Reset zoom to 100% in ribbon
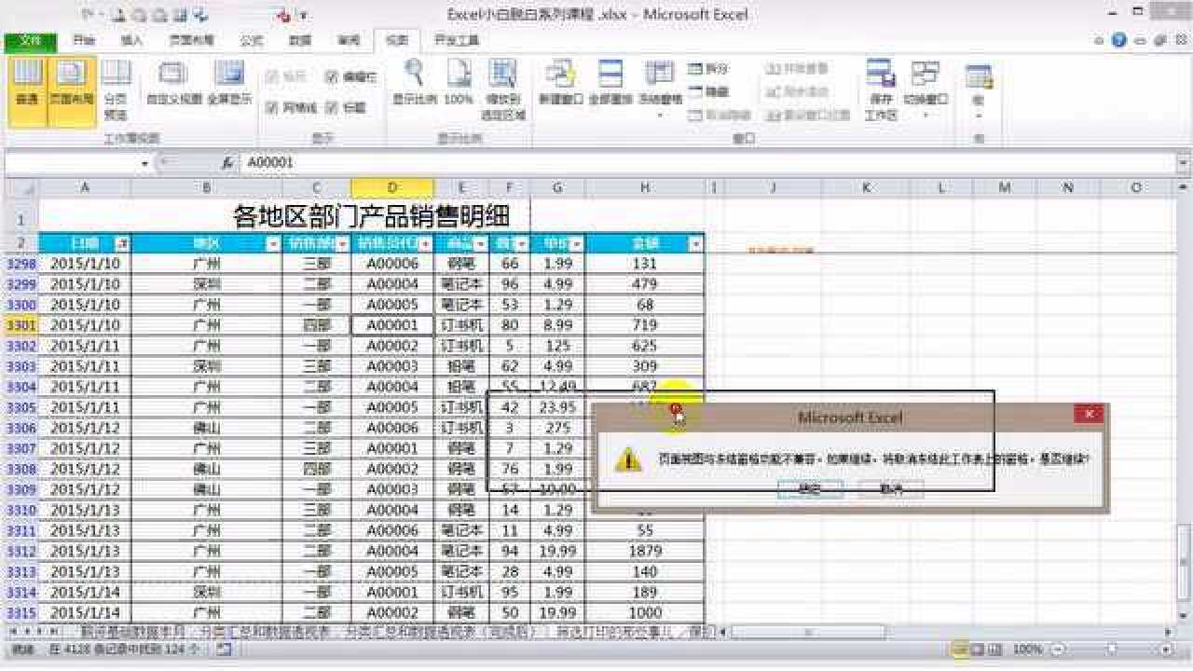Viewport: 1193px width, 671px height. [x=459, y=84]
